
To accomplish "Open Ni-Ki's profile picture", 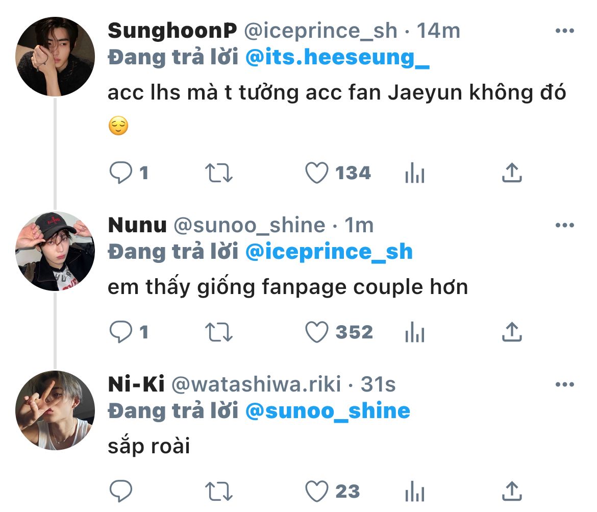I will click(x=55, y=410).
